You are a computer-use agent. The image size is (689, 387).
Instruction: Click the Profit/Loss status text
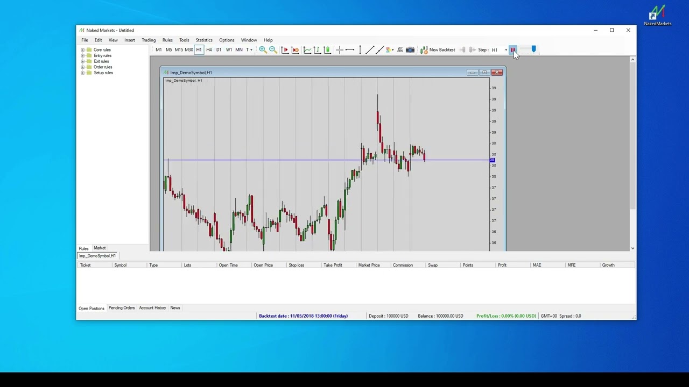(506, 316)
